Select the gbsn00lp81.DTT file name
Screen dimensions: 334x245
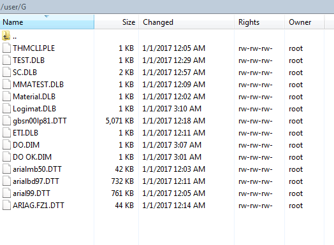[40, 121]
